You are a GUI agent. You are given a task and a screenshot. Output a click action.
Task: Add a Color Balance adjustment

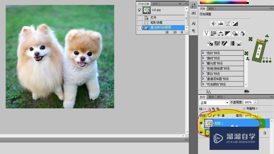(x=221, y=33)
